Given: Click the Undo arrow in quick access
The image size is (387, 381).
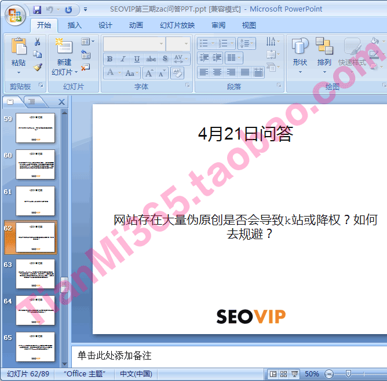Looking at the screenshot, I should (49, 10).
